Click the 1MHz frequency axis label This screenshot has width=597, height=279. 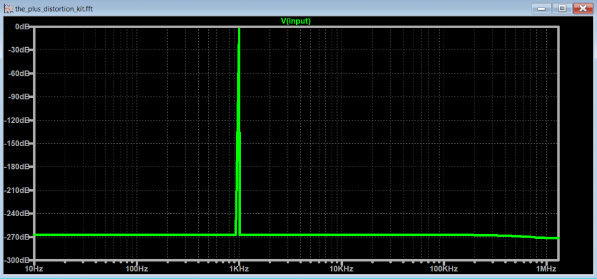(x=545, y=269)
